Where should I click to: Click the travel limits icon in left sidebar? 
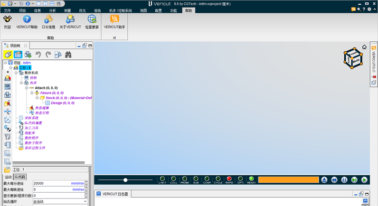click(8, 112)
